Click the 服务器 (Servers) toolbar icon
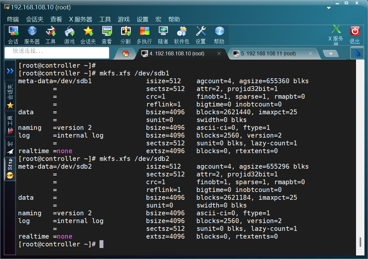The image size is (368, 259). tap(32, 35)
